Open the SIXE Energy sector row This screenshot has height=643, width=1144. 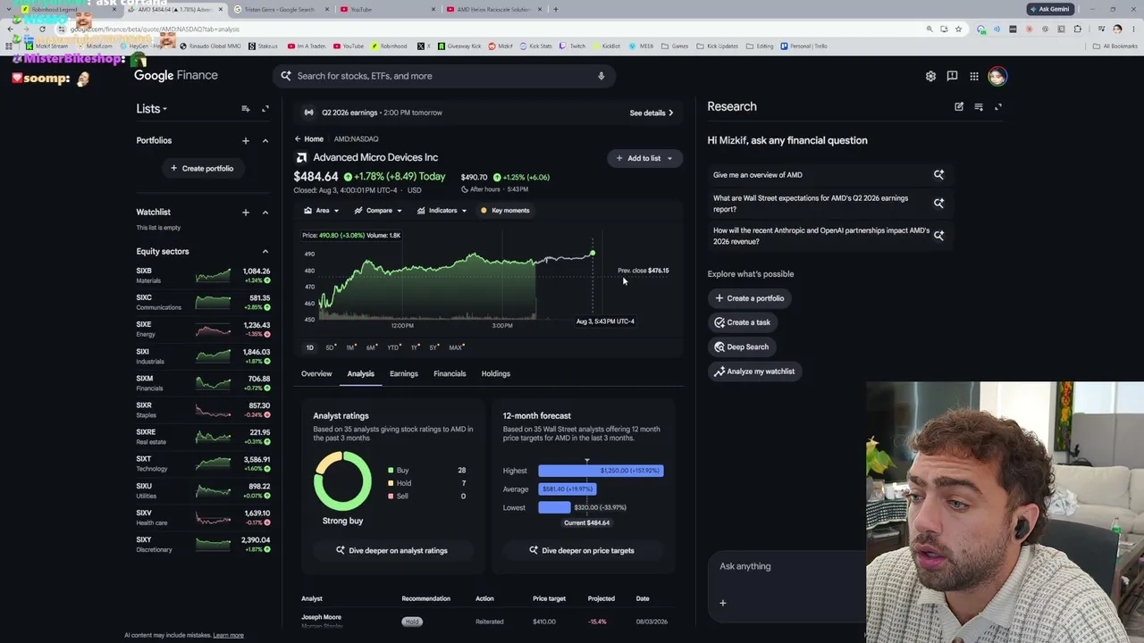203,330
